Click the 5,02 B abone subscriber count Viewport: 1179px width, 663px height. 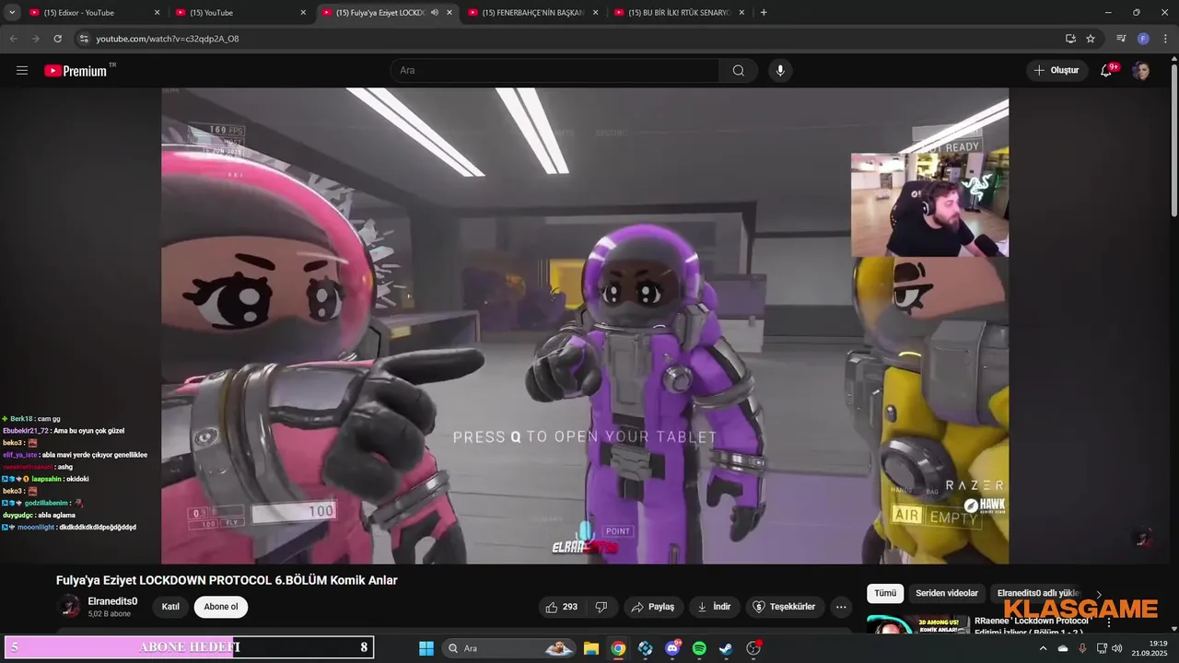[109, 614]
